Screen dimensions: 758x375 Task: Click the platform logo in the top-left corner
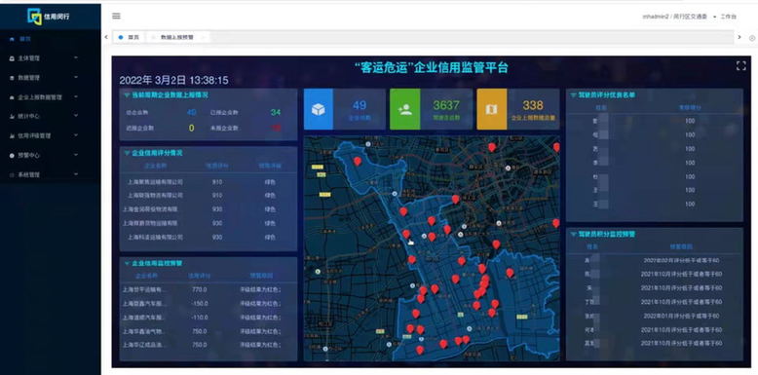[x=49, y=16]
